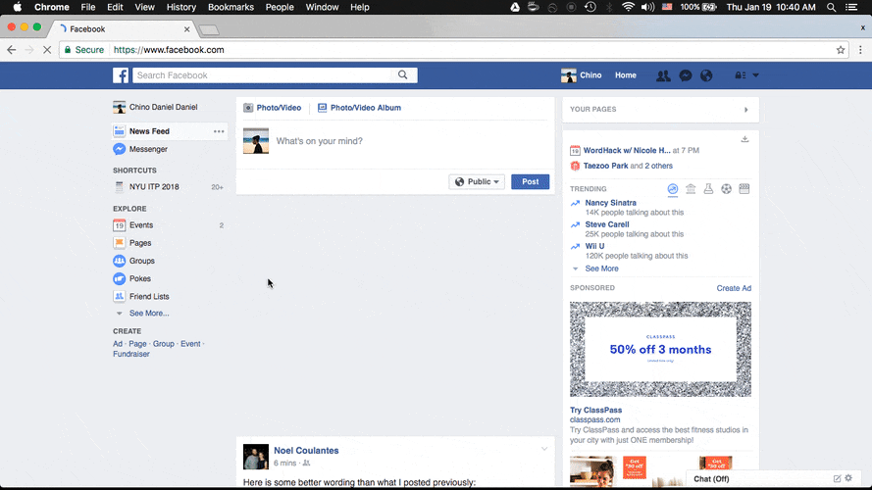The image size is (872, 490).
Task: Click the ClassPass 50% off ad image
Action: click(x=660, y=350)
